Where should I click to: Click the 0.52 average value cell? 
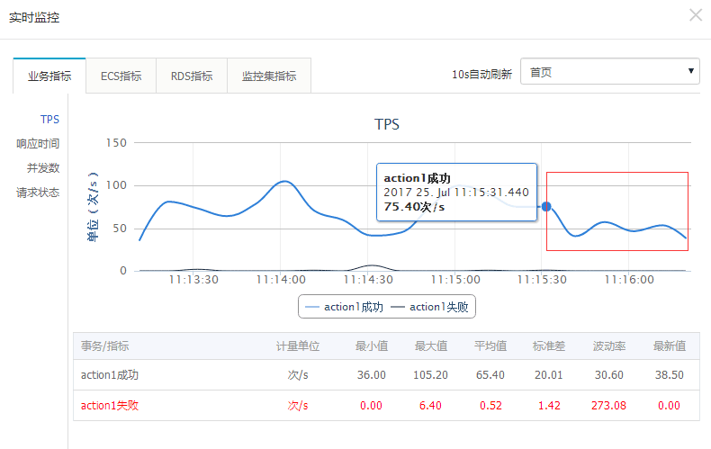490,406
